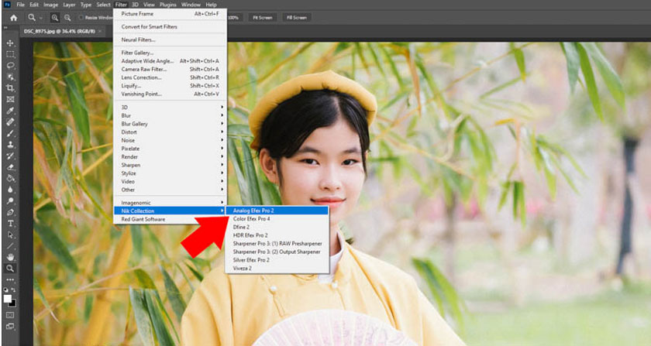
Task: Click the zoom out magnifier icon
Action: (68, 17)
